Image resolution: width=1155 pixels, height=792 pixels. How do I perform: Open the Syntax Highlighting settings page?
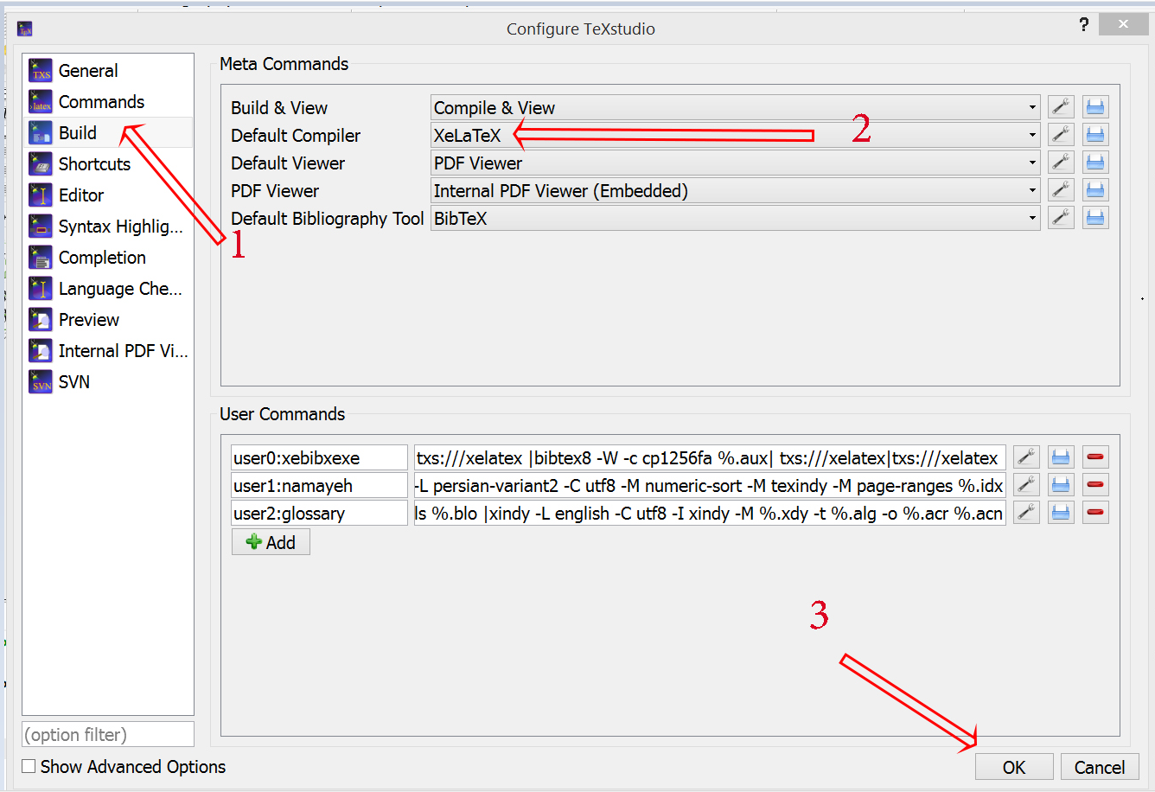pos(108,227)
